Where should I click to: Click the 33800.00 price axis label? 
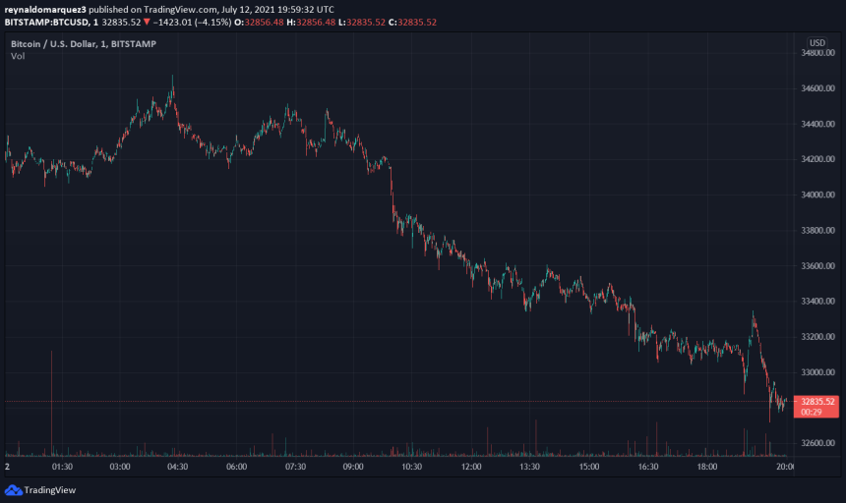[817, 230]
